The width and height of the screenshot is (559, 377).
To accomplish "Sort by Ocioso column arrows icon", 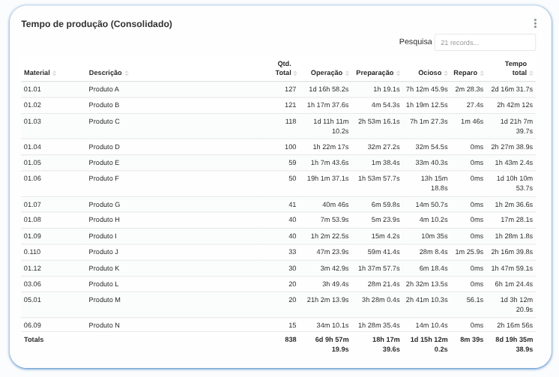I will 446,73.
